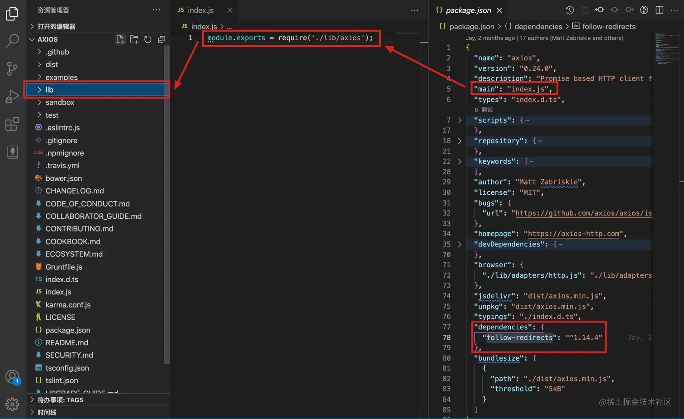Viewport: 684px width, 419px height.
Task: Click New File icon in AXIOS header
Action: [x=120, y=39]
